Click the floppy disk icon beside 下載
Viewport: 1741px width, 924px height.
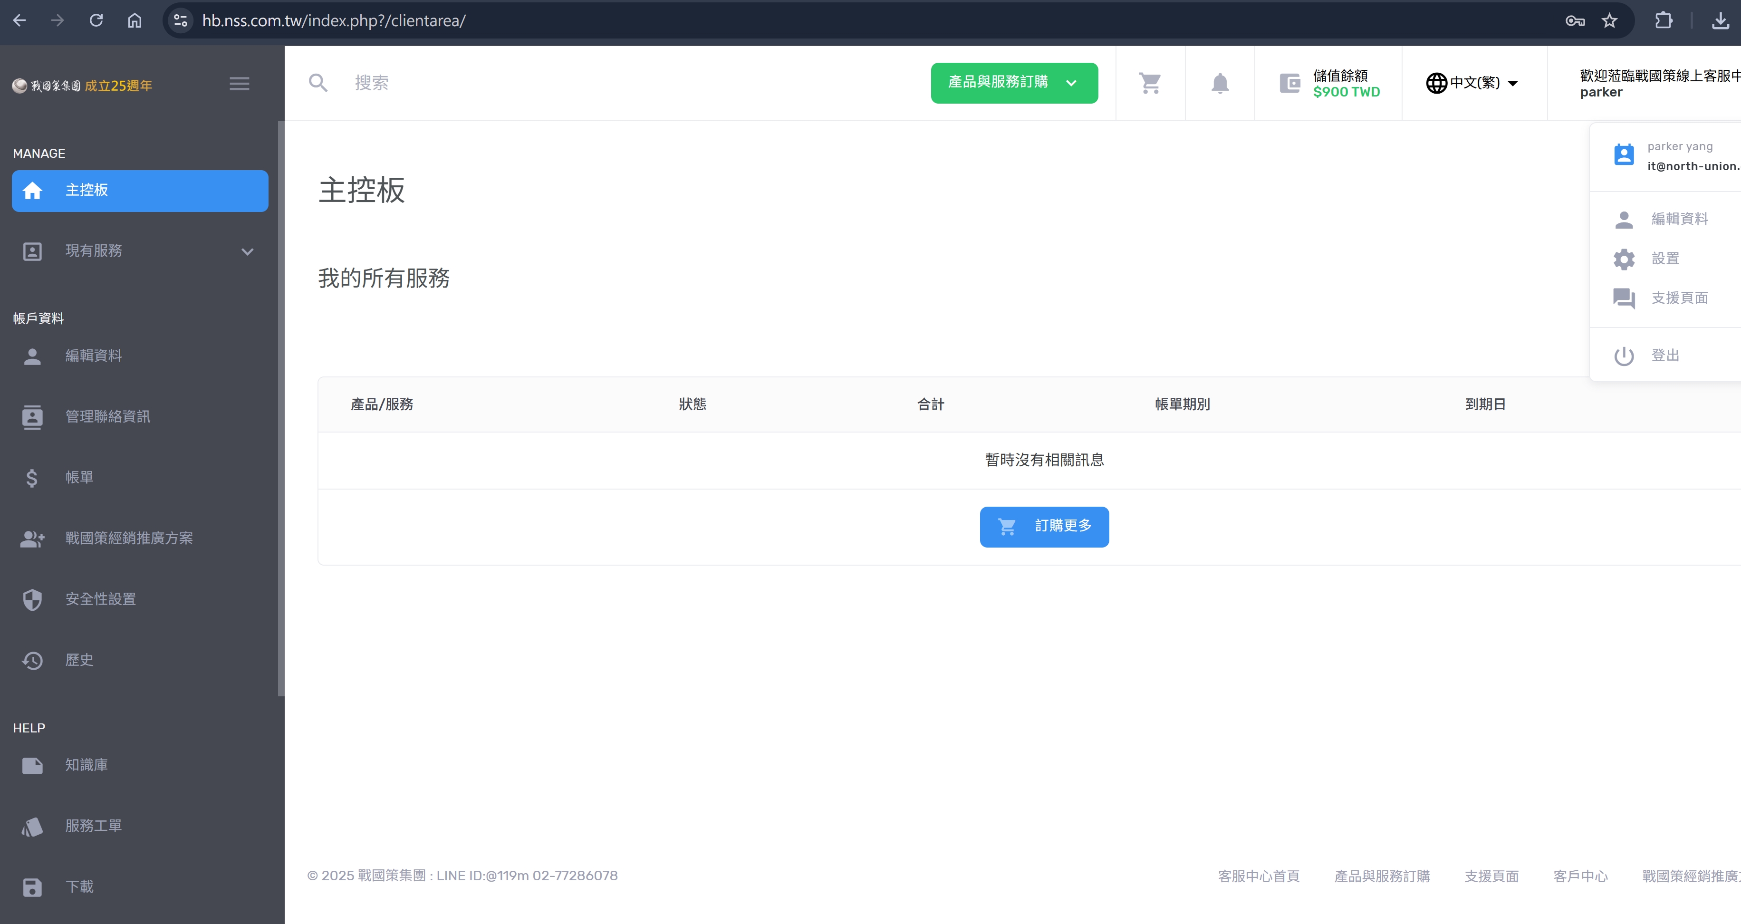click(32, 887)
